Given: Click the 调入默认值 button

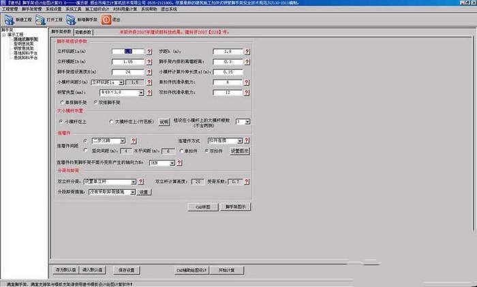Looking at the screenshot, I should pos(93,270).
